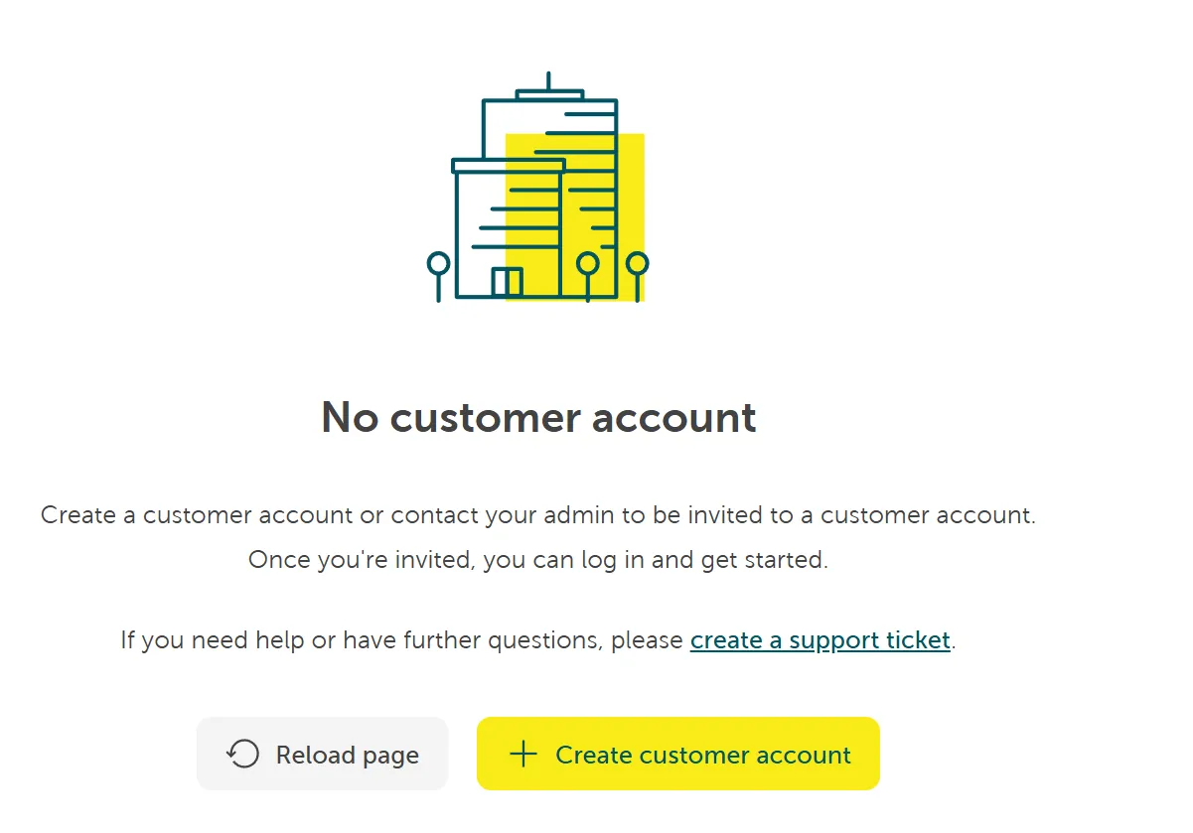The height and width of the screenshot is (833, 1193).
Task: Select the No customer account heading
Action: (537, 418)
